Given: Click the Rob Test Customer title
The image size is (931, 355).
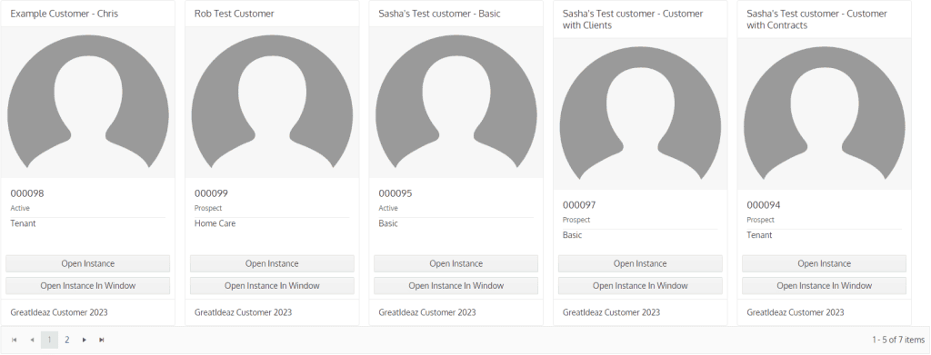Looking at the screenshot, I should pos(234,14).
